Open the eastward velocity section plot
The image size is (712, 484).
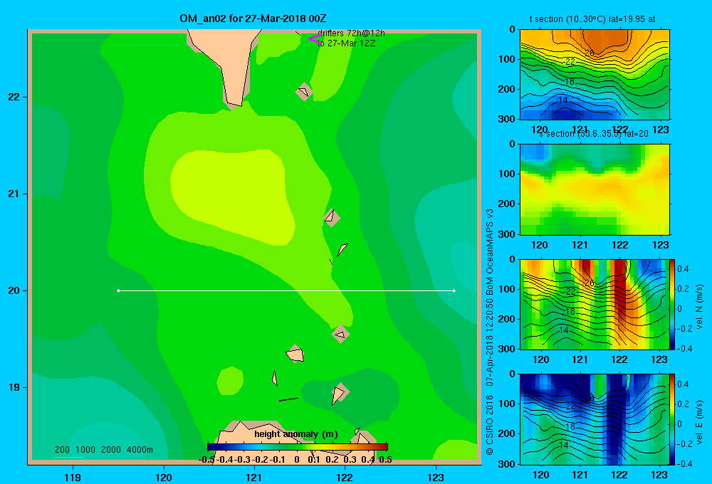pos(595,419)
